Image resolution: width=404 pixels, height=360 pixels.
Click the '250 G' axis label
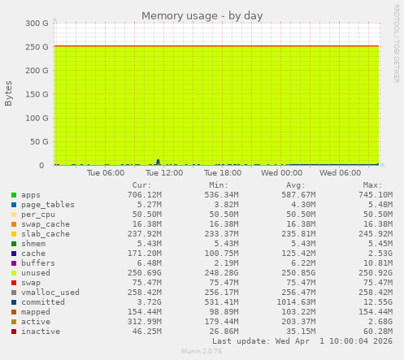coord(37,47)
